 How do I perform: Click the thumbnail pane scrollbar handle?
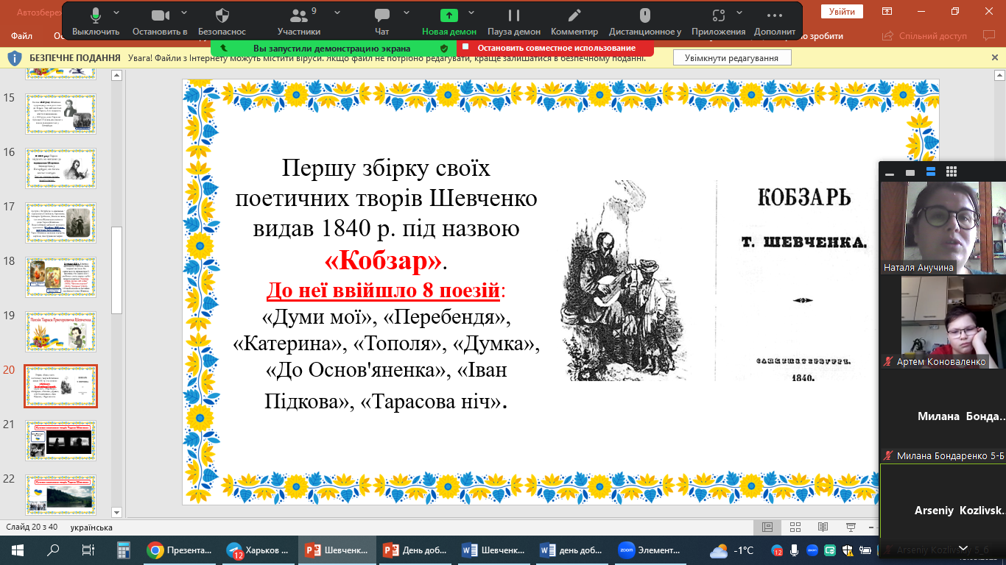pos(116,270)
